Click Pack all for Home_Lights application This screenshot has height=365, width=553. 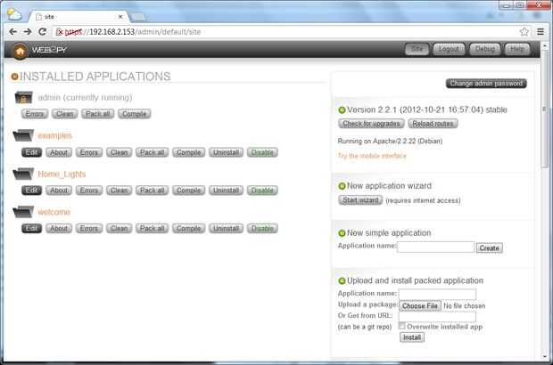(x=152, y=191)
